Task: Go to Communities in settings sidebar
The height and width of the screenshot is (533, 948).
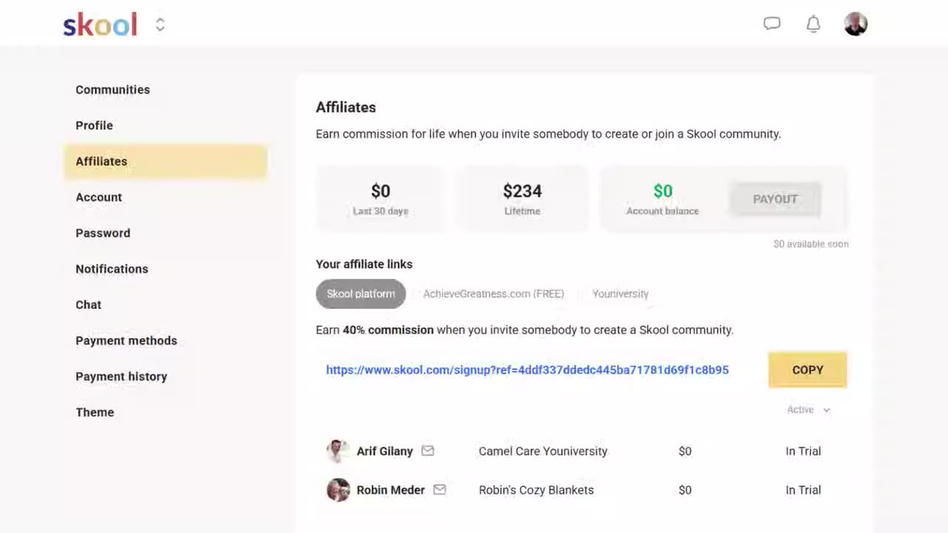Action: coord(113,90)
